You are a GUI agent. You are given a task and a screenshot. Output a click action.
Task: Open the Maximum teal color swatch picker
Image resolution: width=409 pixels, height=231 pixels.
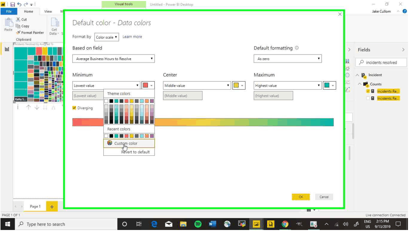coord(329,85)
